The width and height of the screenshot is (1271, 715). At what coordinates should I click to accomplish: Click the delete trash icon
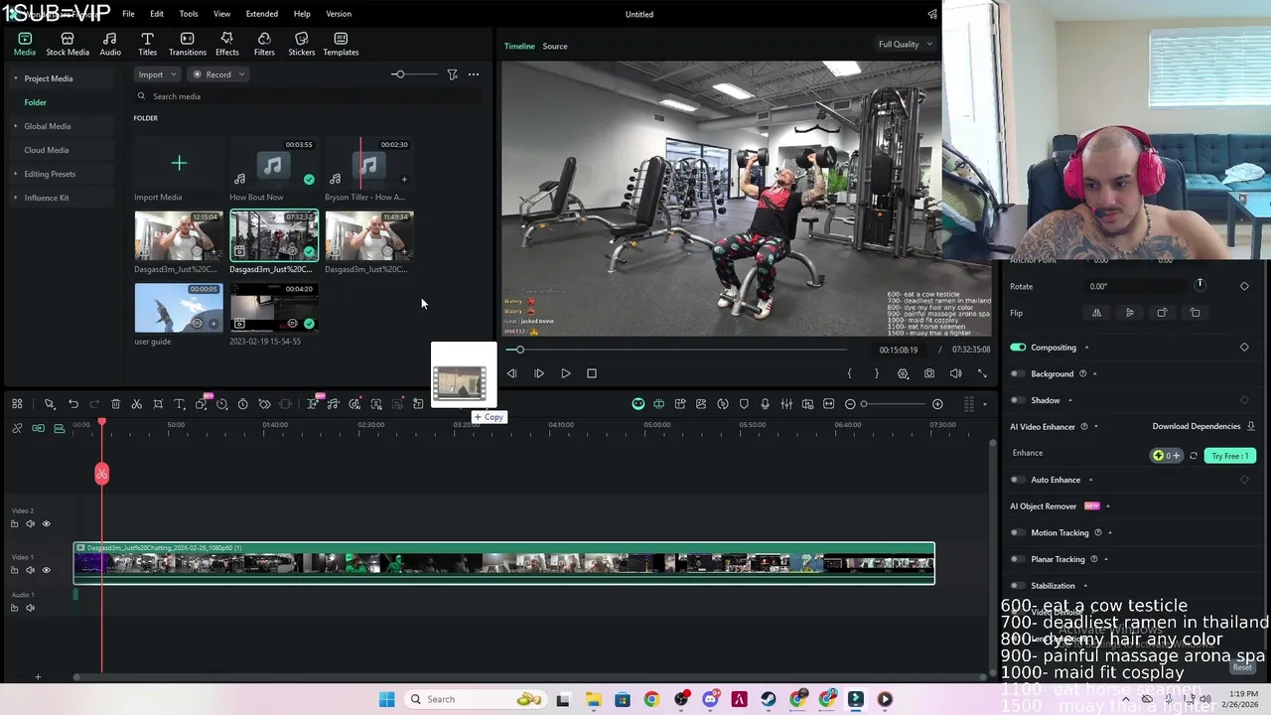click(115, 404)
